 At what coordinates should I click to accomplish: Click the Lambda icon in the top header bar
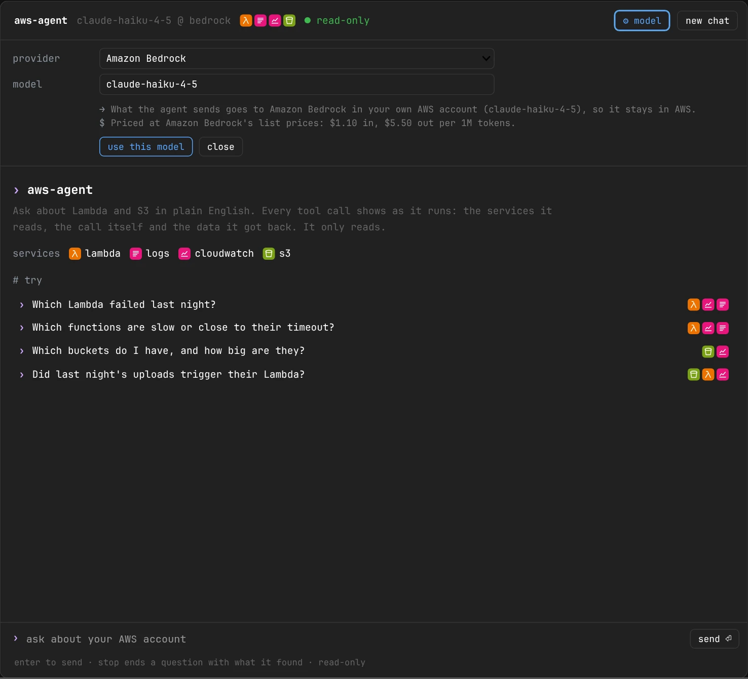246,21
